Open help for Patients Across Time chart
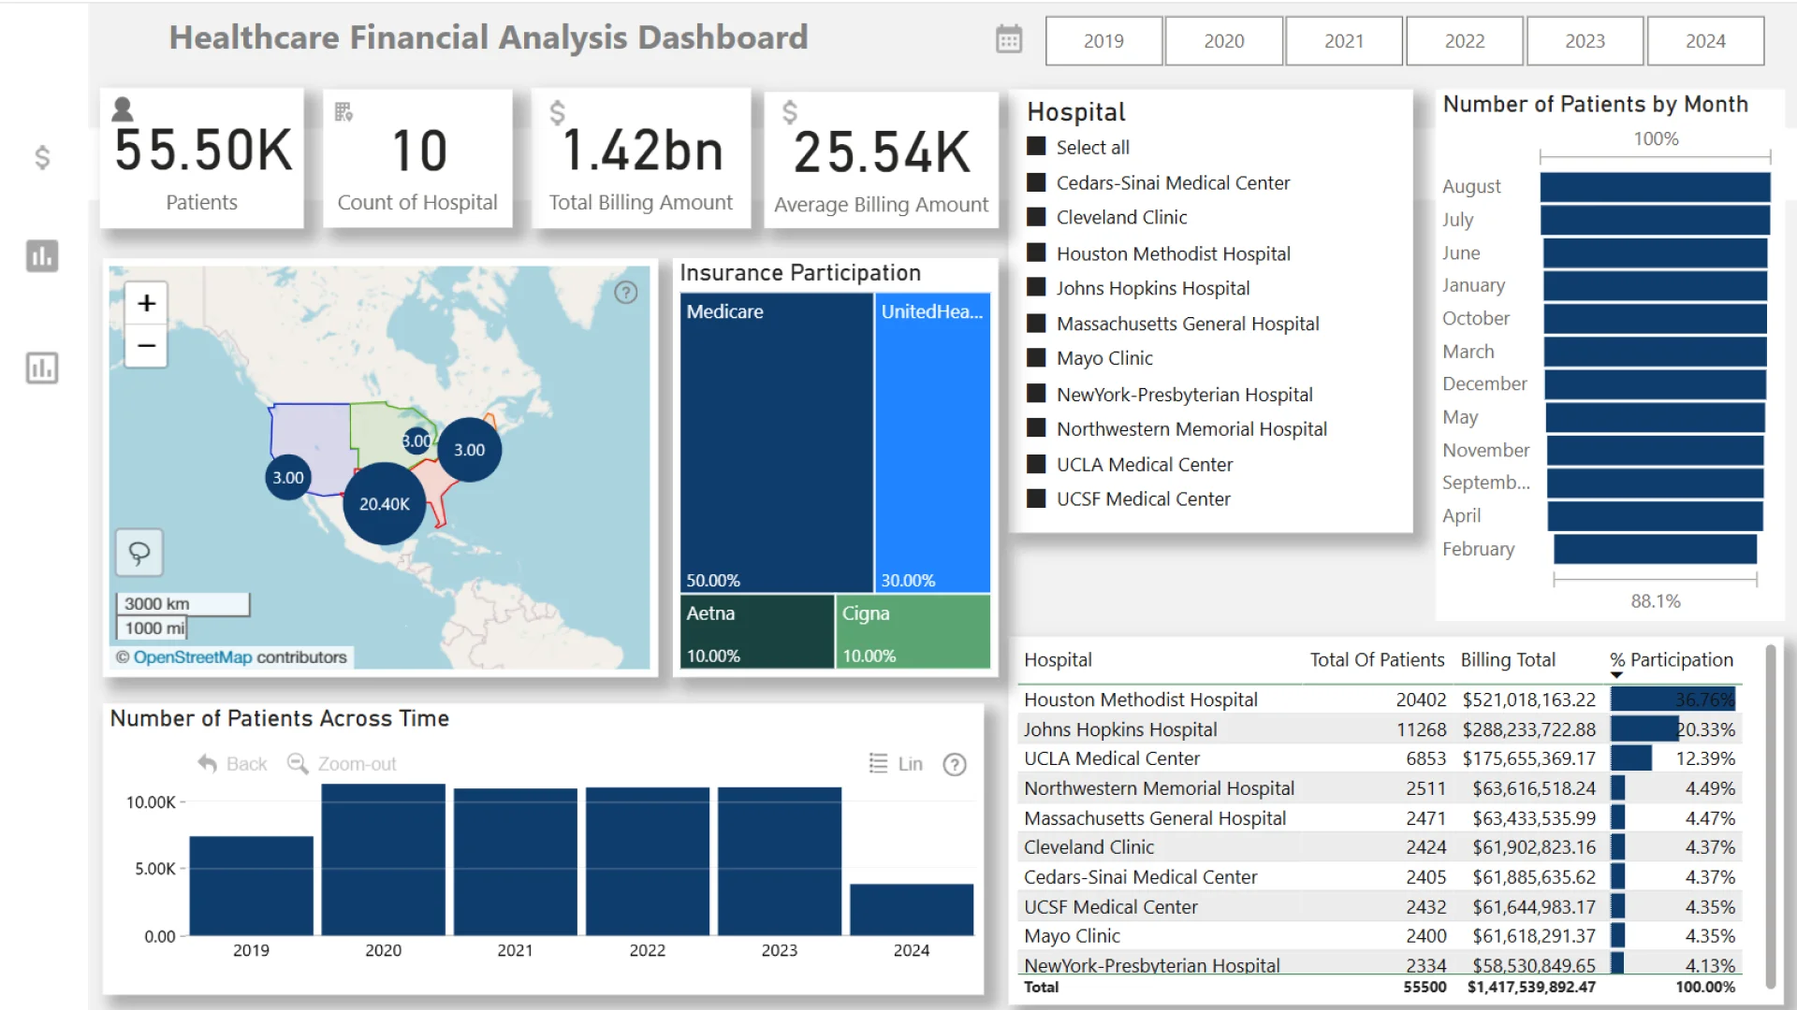The image size is (1797, 1010). (955, 765)
